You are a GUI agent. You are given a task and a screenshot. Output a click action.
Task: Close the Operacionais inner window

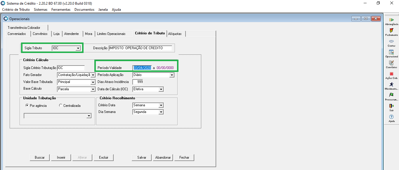point(375,19)
